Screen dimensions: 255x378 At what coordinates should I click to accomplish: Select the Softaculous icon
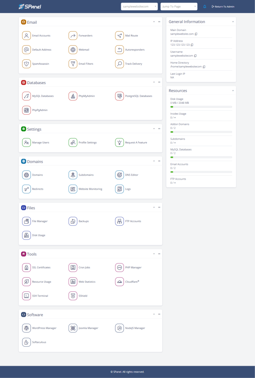point(27,342)
